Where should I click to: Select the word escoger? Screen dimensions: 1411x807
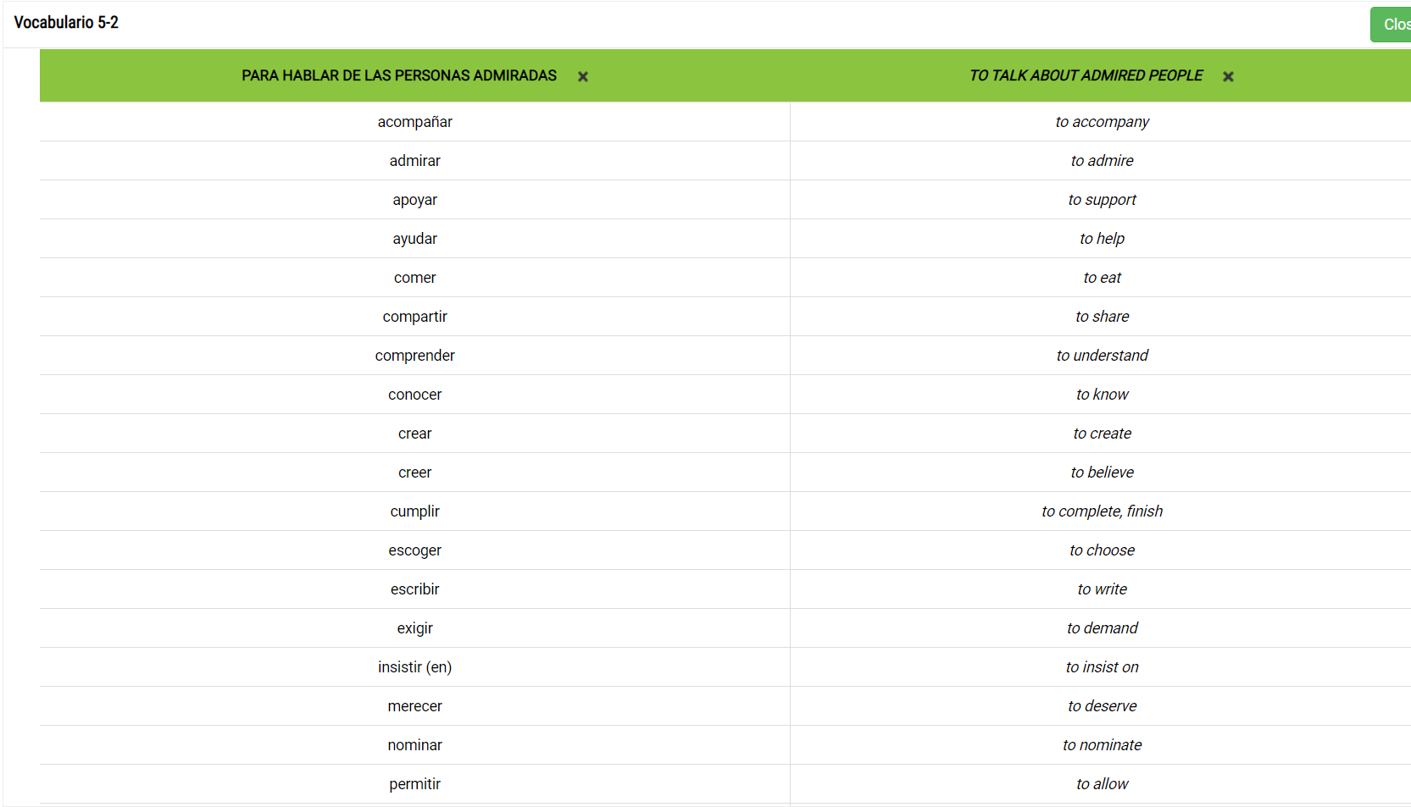click(x=415, y=550)
